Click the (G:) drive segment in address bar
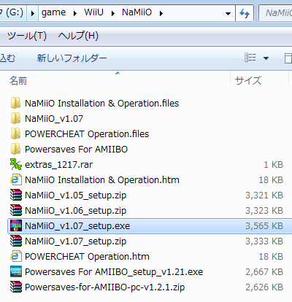 (12, 12)
